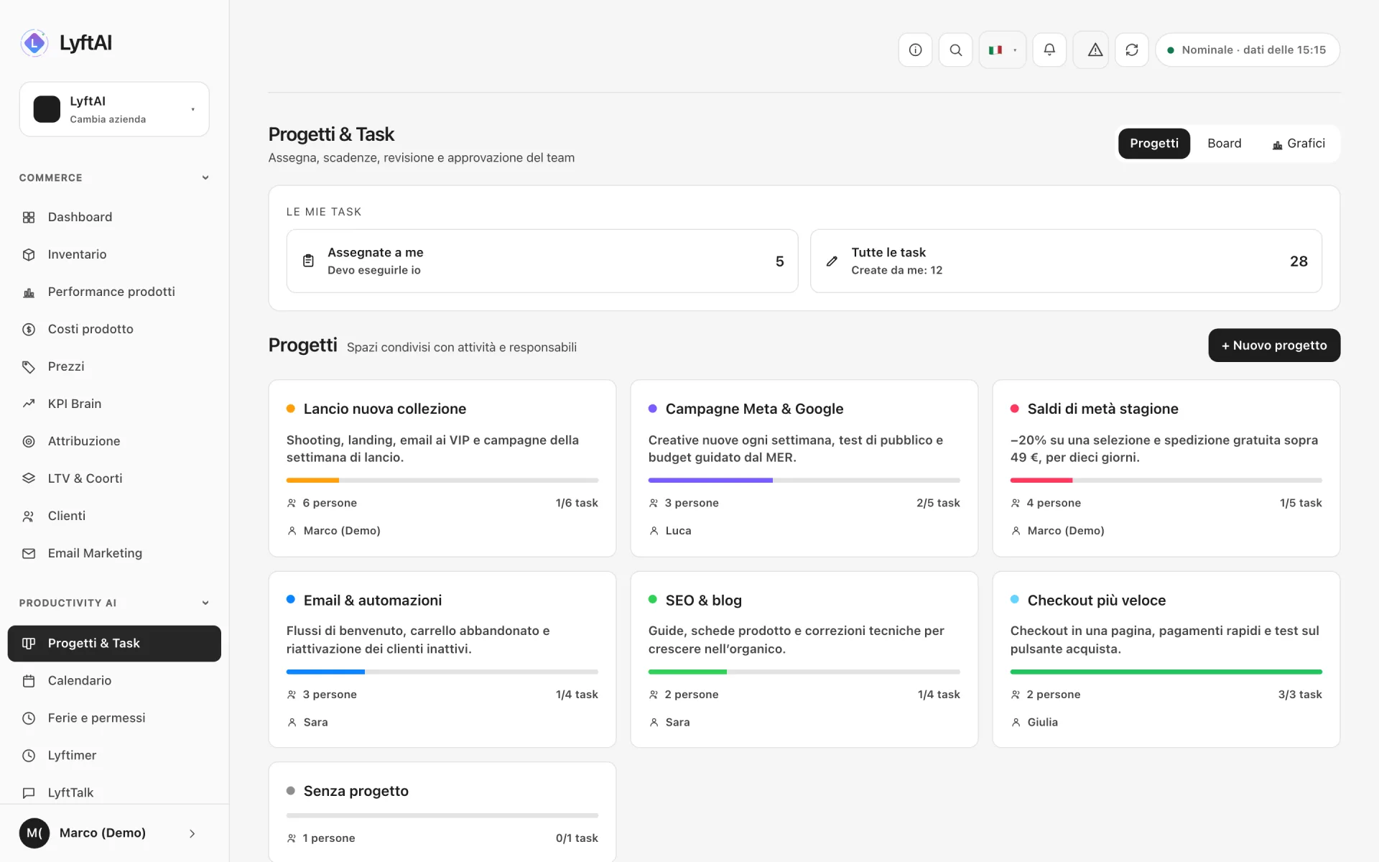Expand the Marco (Demo) user menu
1379x862 pixels.
[114, 833]
